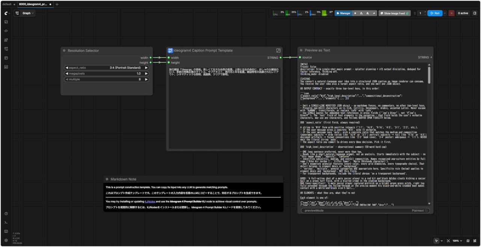Viewport: 481px width, 247px height.
Task: Collapse the Preview as Text node dot
Action: [x=301, y=50]
